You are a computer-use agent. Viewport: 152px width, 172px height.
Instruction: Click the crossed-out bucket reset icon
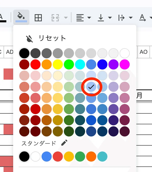[x=29, y=39]
